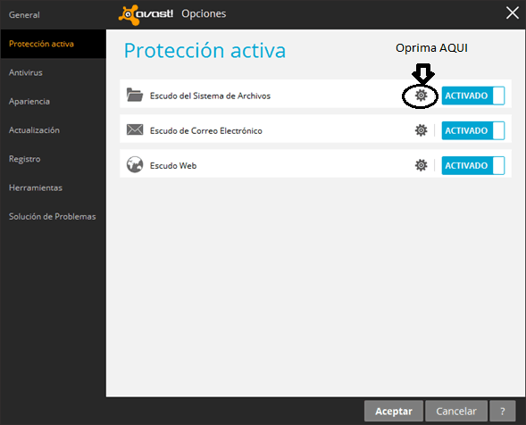
Task: Click the globe icon for Escudo Web
Action: tap(135, 164)
